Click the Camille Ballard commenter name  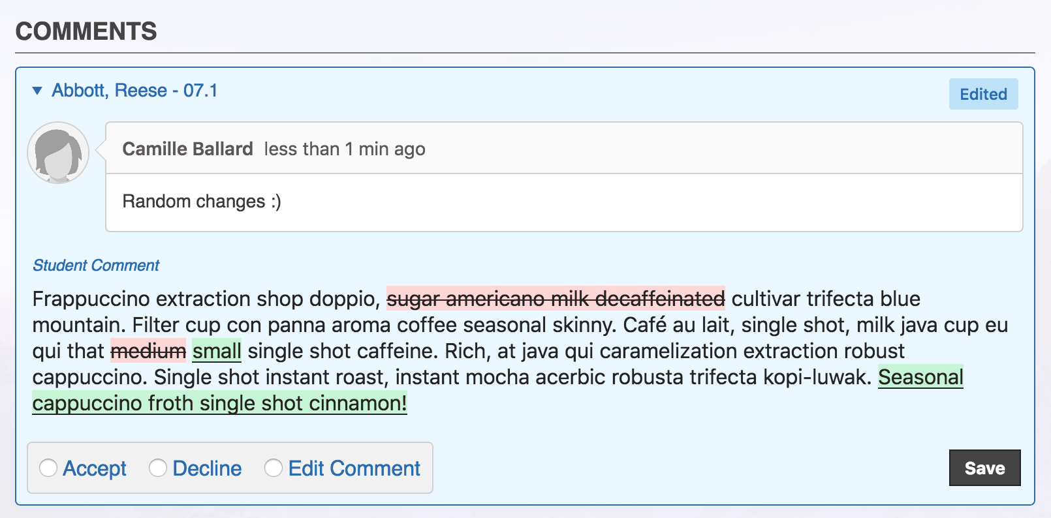(x=187, y=149)
